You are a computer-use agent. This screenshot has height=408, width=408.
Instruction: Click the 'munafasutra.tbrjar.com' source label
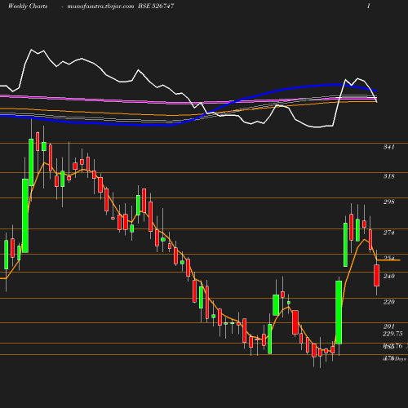pos(100,7)
